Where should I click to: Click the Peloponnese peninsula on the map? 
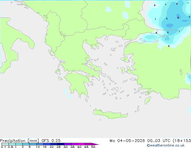pos(78,84)
